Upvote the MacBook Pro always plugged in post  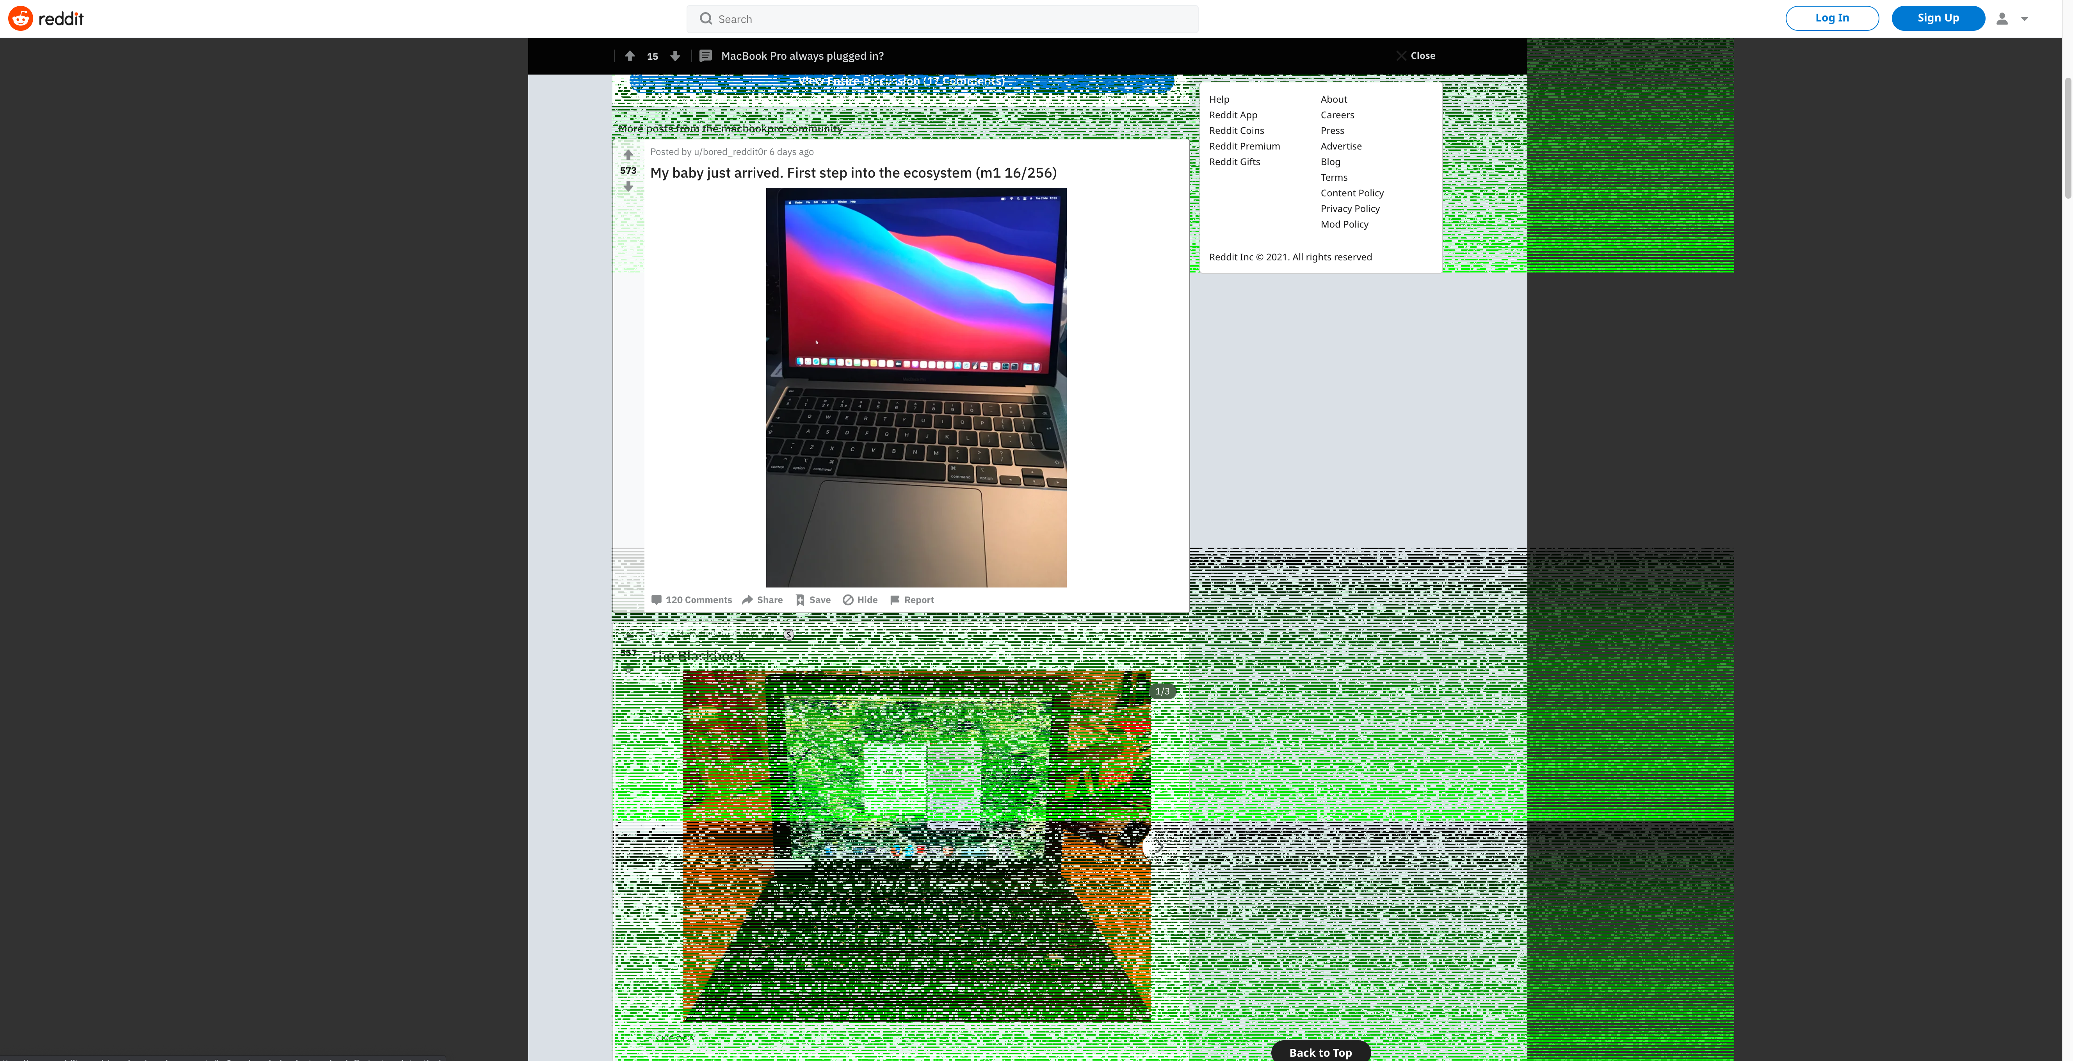629,55
